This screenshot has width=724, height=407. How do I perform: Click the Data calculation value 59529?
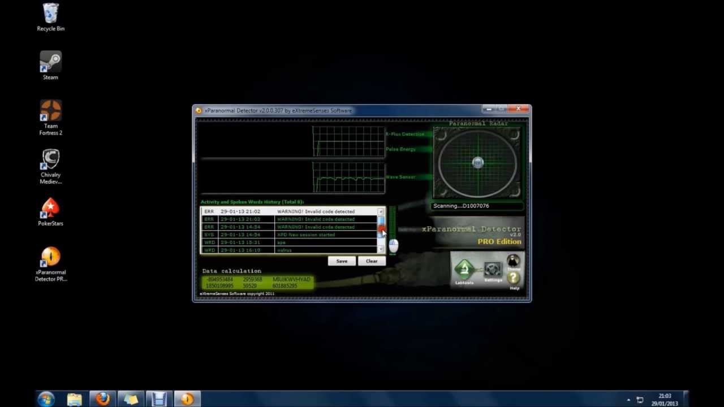point(249,286)
